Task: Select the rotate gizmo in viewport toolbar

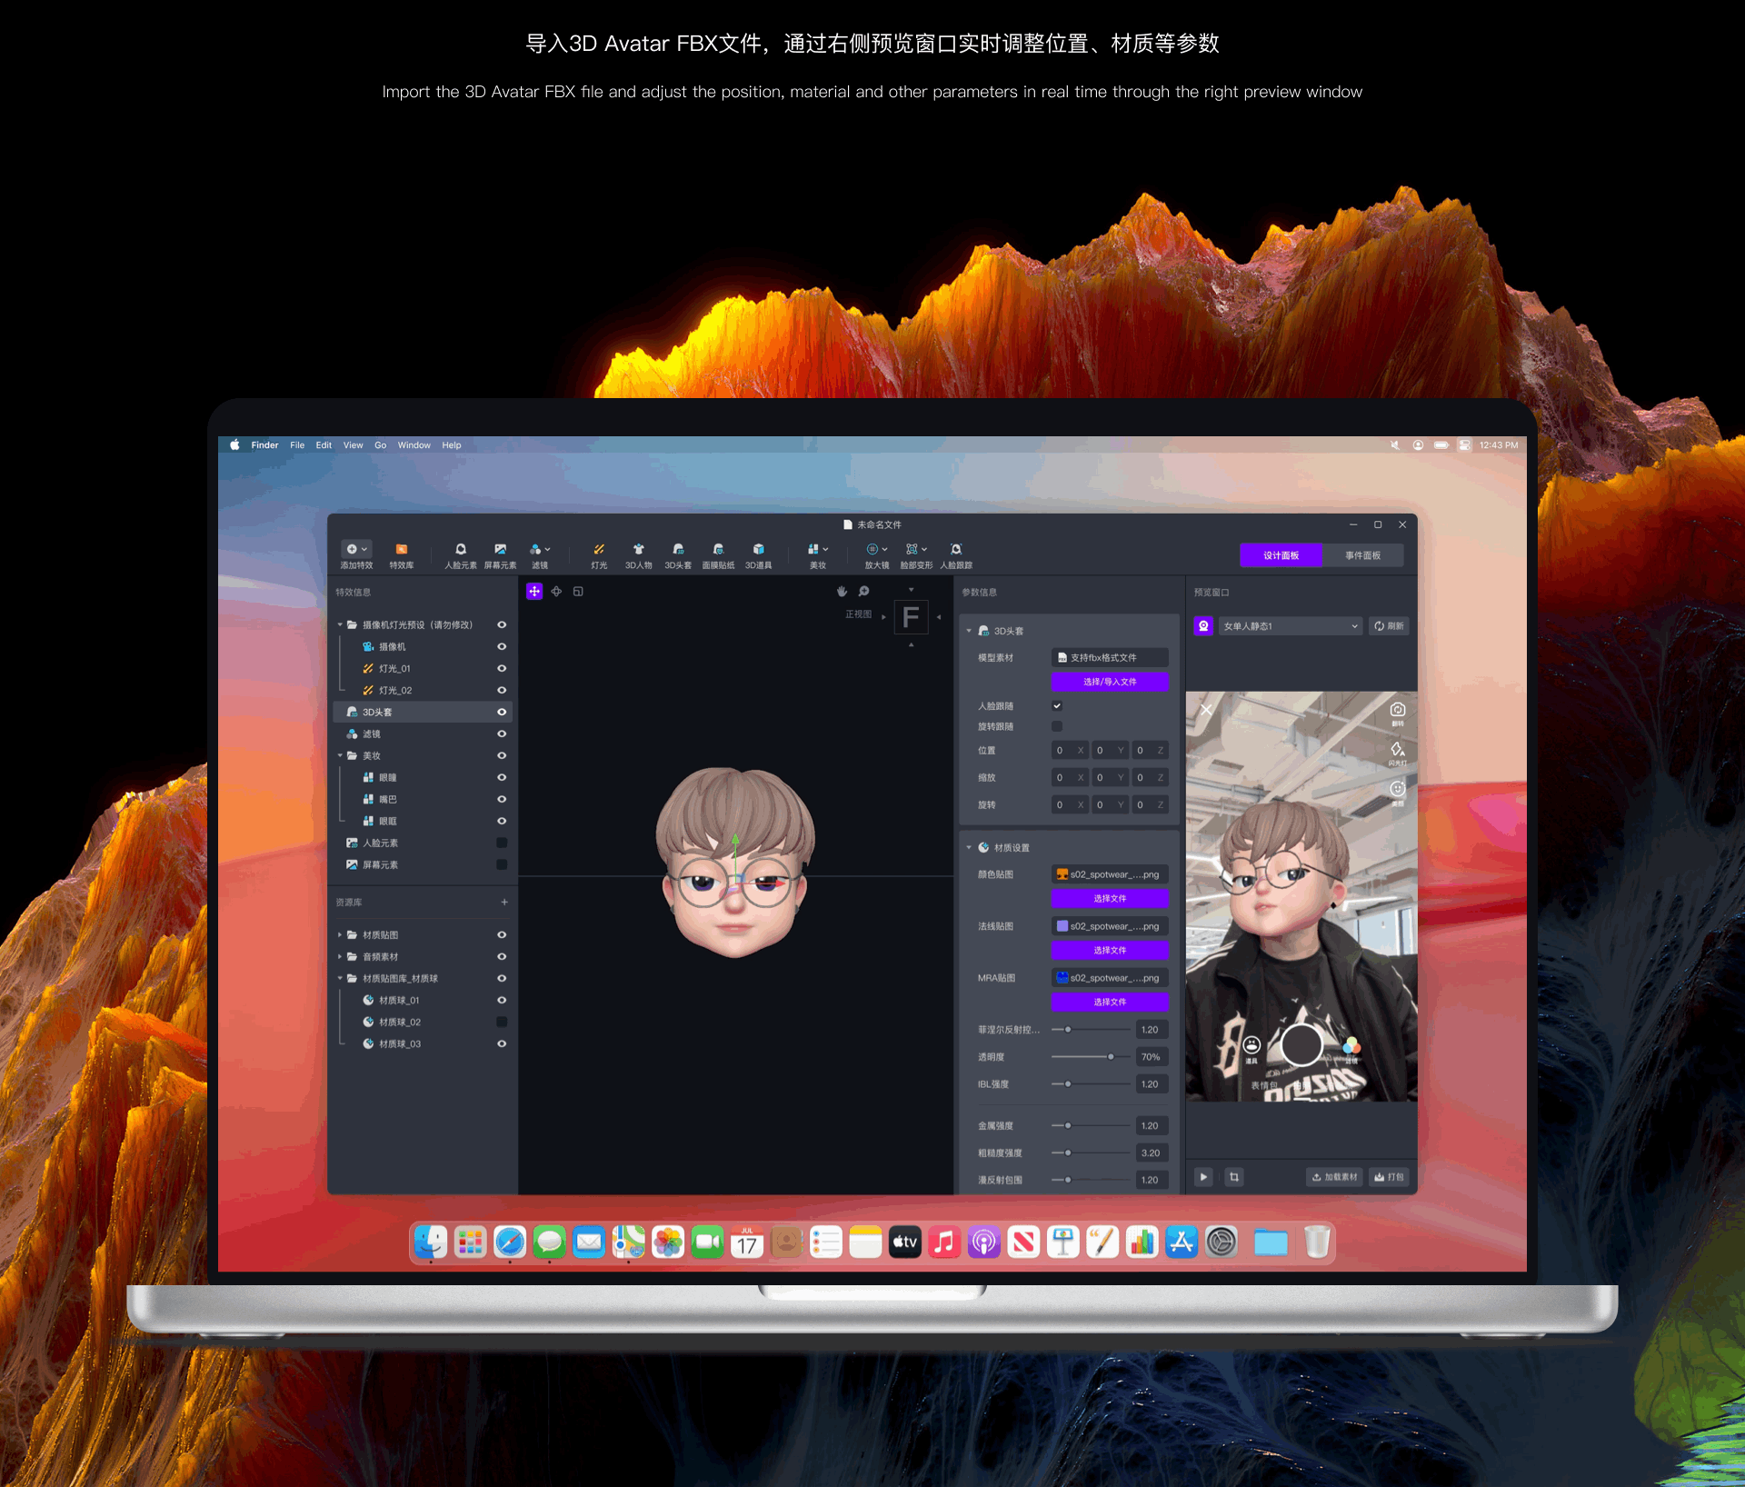Action: (x=556, y=592)
